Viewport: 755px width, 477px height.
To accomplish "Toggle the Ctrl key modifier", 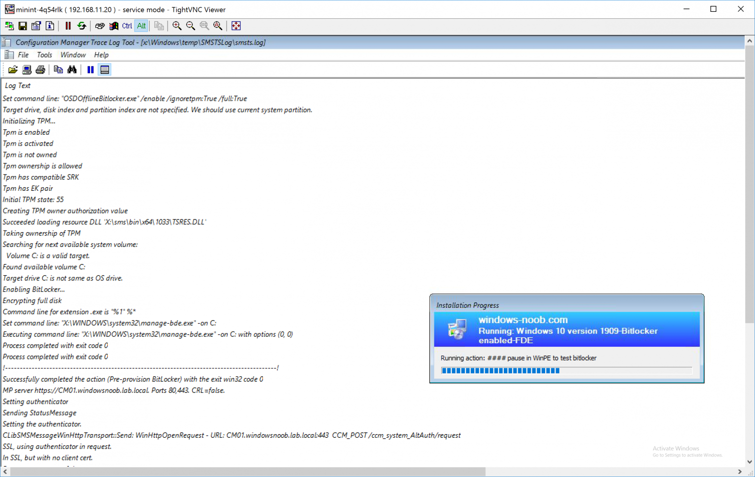I will point(127,26).
